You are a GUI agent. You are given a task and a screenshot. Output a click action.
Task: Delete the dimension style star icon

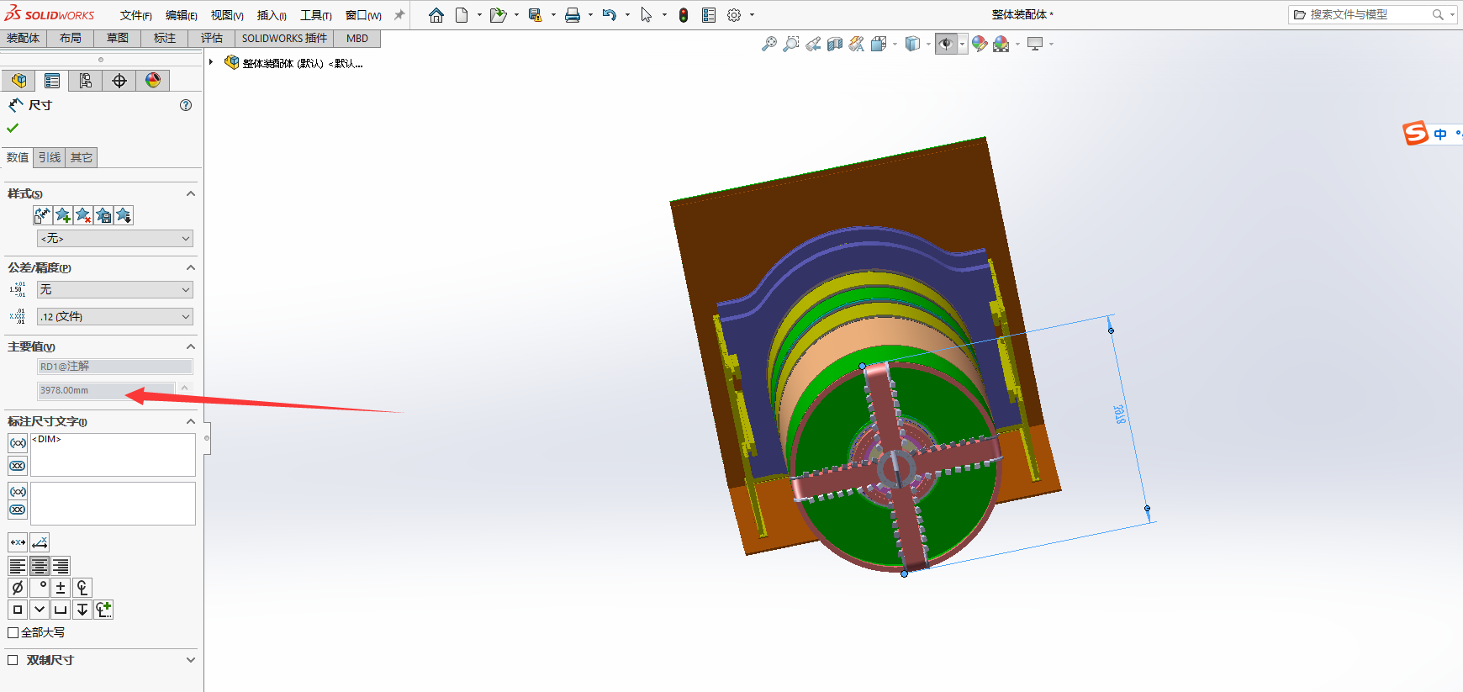[83, 215]
